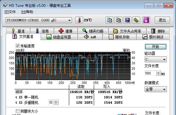Click the 读取 column header
Image resolution: width=176 pixels, height=115 pixels.
point(81,87)
